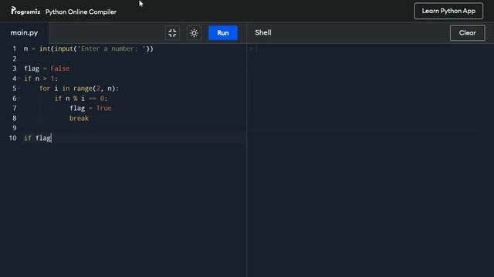Click the Programiz logo
Viewport: 494px width, 277px height.
tap(25, 12)
